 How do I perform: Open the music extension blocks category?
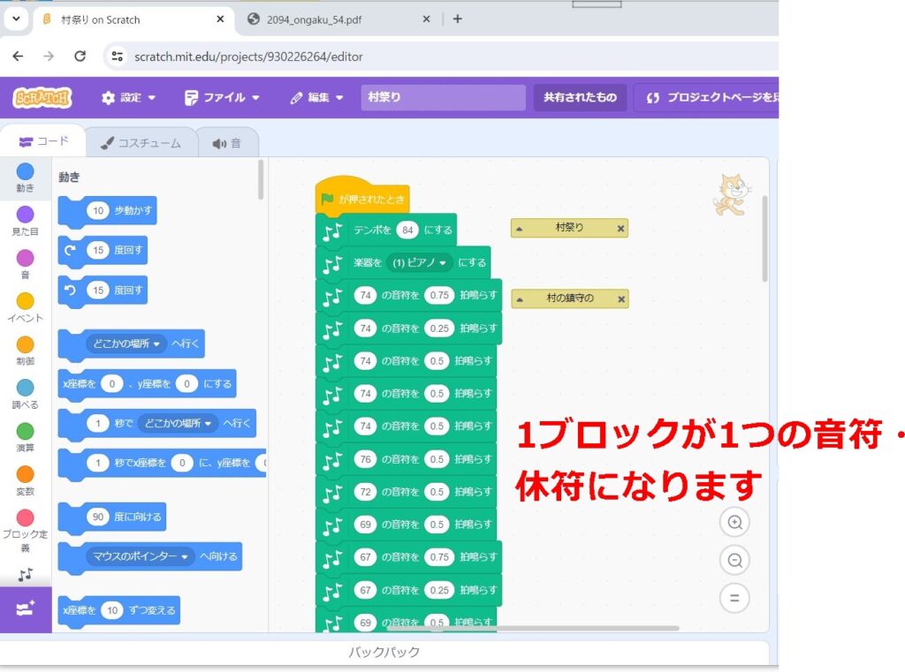point(25,575)
